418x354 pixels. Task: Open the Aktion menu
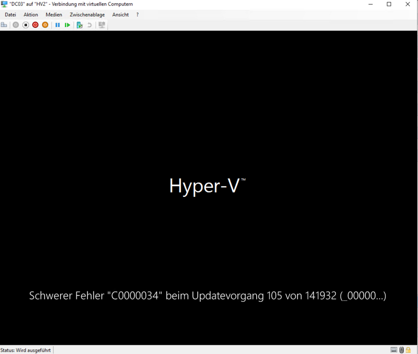(31, 15)
